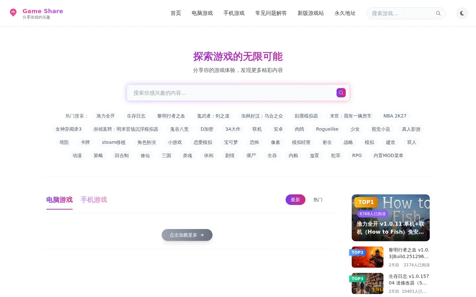476x297 pixels.
Task: Select the 鬼谷八荒 tag
Action: tap(179, 129)
